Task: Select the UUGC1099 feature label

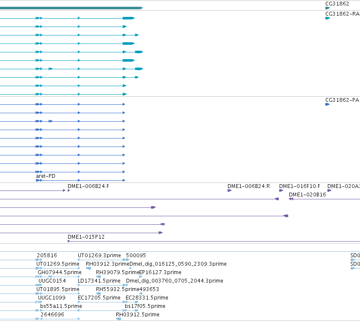Action: coord(52,298)
